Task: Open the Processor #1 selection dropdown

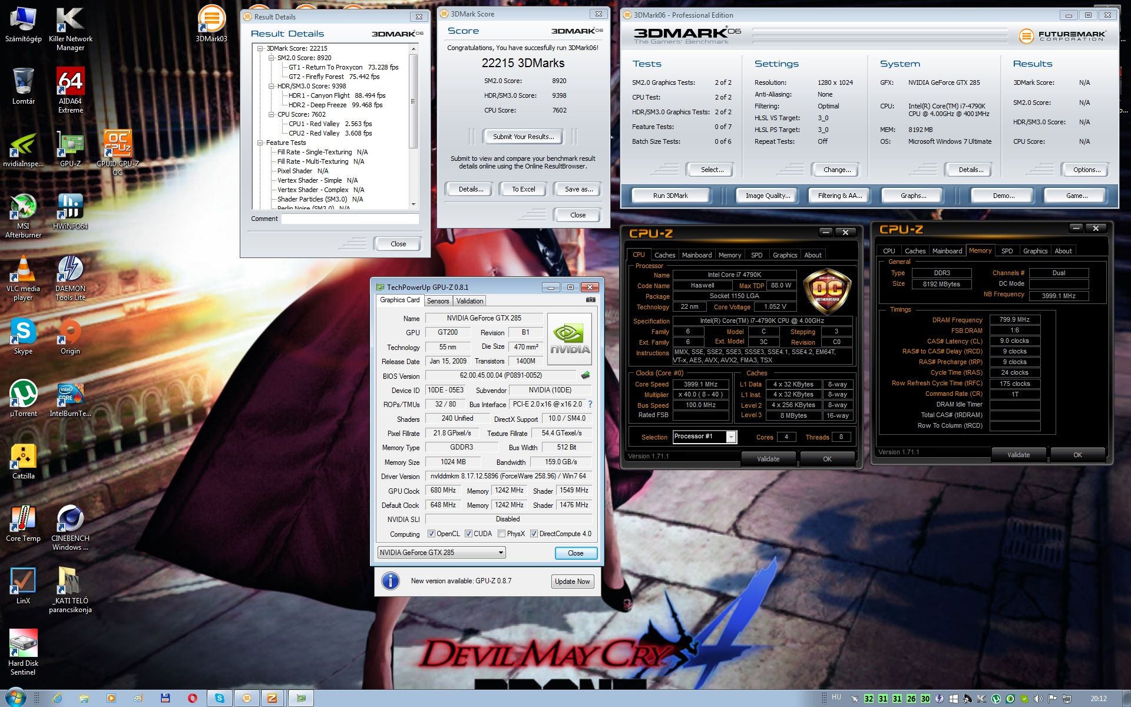Action: [731, 437]
